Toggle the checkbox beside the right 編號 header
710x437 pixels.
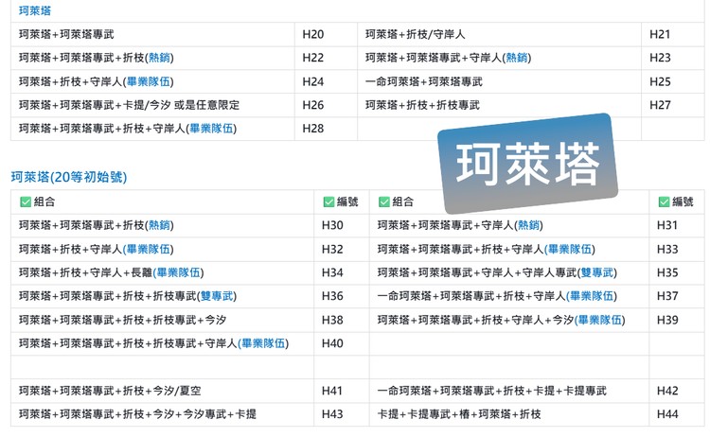(664, 201)
